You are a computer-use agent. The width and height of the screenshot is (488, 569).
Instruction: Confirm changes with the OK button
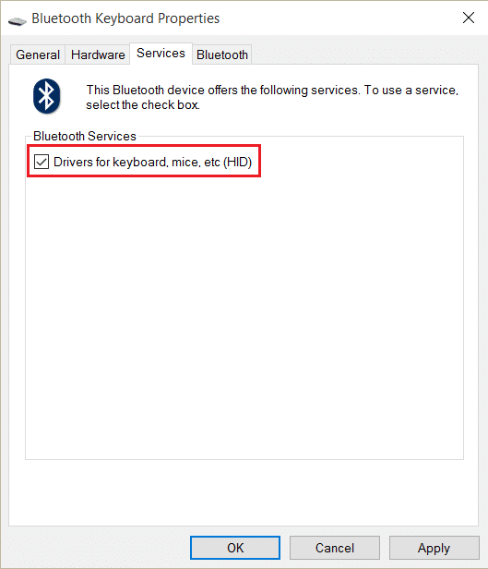pos(235,548)
